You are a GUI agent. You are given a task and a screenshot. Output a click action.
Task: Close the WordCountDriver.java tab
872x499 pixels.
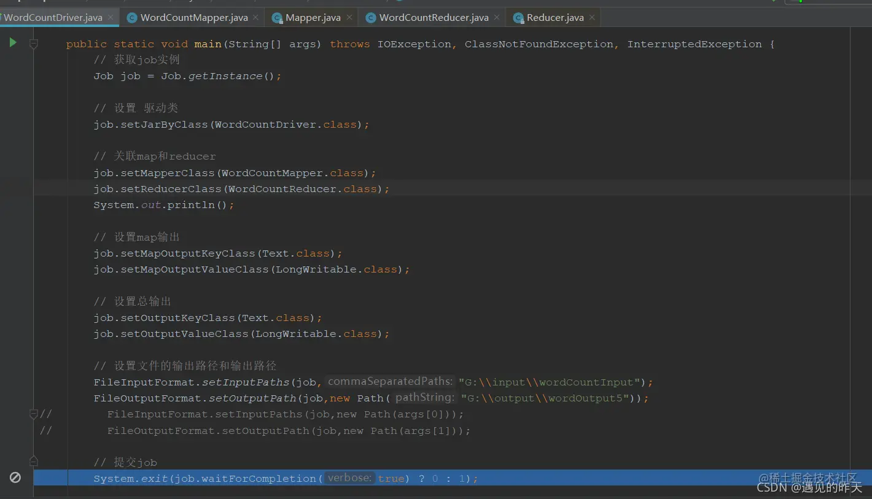(111, 18)
